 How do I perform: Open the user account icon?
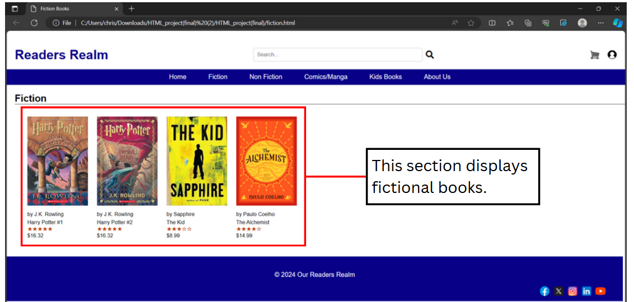pyautogui.click(x=612, y=55)
